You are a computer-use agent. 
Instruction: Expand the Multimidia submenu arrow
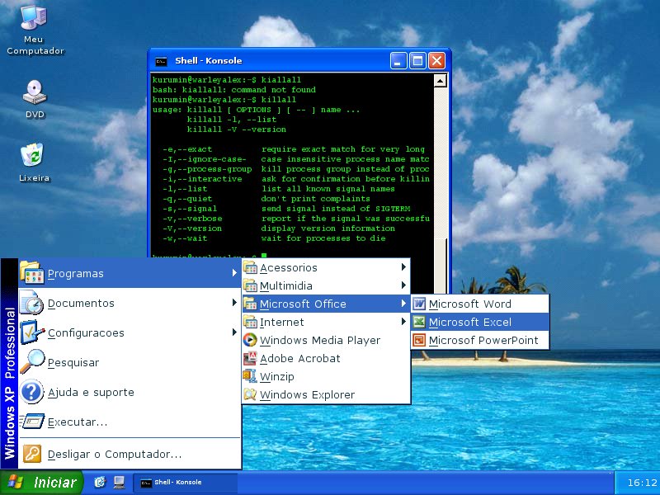[x=403, y=285]
